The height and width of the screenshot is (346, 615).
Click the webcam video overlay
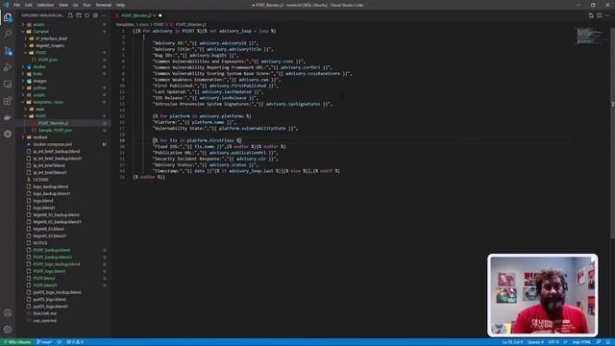(x=542, y=295)
